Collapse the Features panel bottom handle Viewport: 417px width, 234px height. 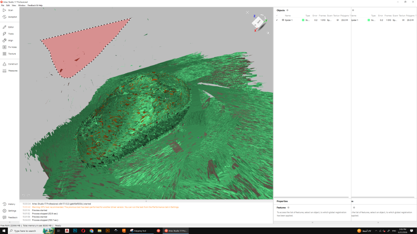[x=312, y=222]
